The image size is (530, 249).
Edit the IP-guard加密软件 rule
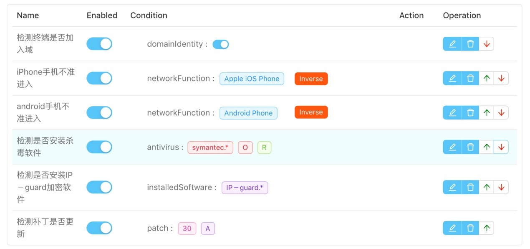tap(452, 188)
